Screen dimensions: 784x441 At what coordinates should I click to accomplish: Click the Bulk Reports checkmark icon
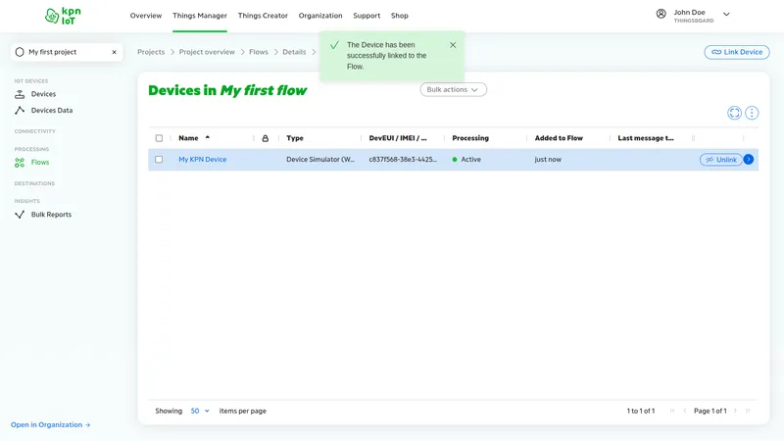coord(20,215)
